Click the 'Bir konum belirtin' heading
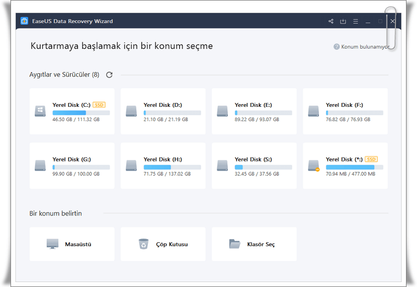The image size is (417, 287). click(x=56, y=213)
